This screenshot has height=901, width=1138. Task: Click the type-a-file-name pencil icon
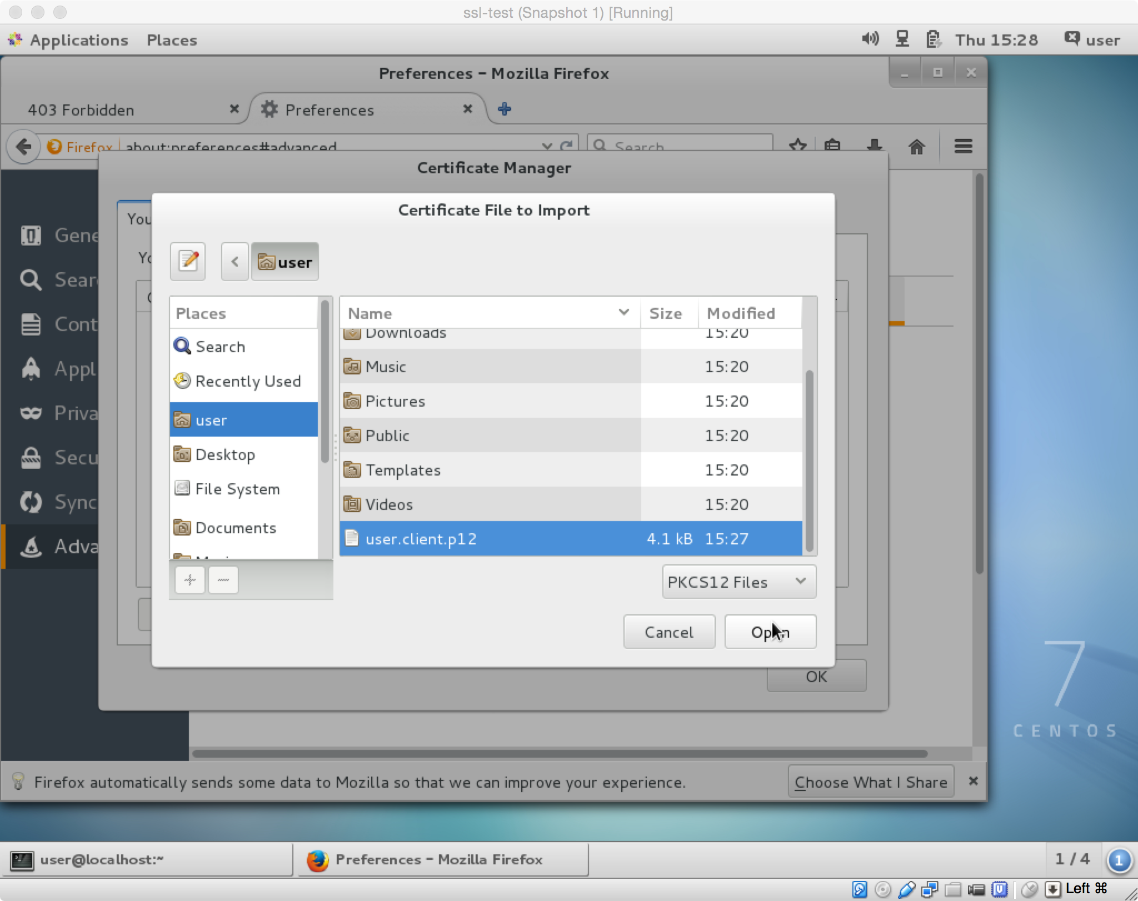click(188, 261)
